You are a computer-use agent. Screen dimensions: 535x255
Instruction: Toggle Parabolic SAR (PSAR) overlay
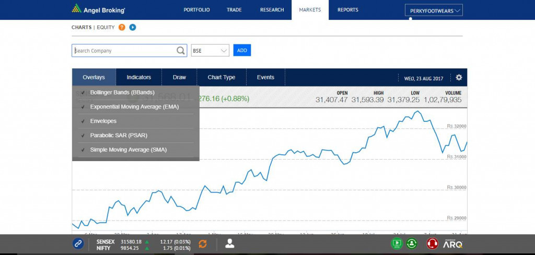pos(119,136)
